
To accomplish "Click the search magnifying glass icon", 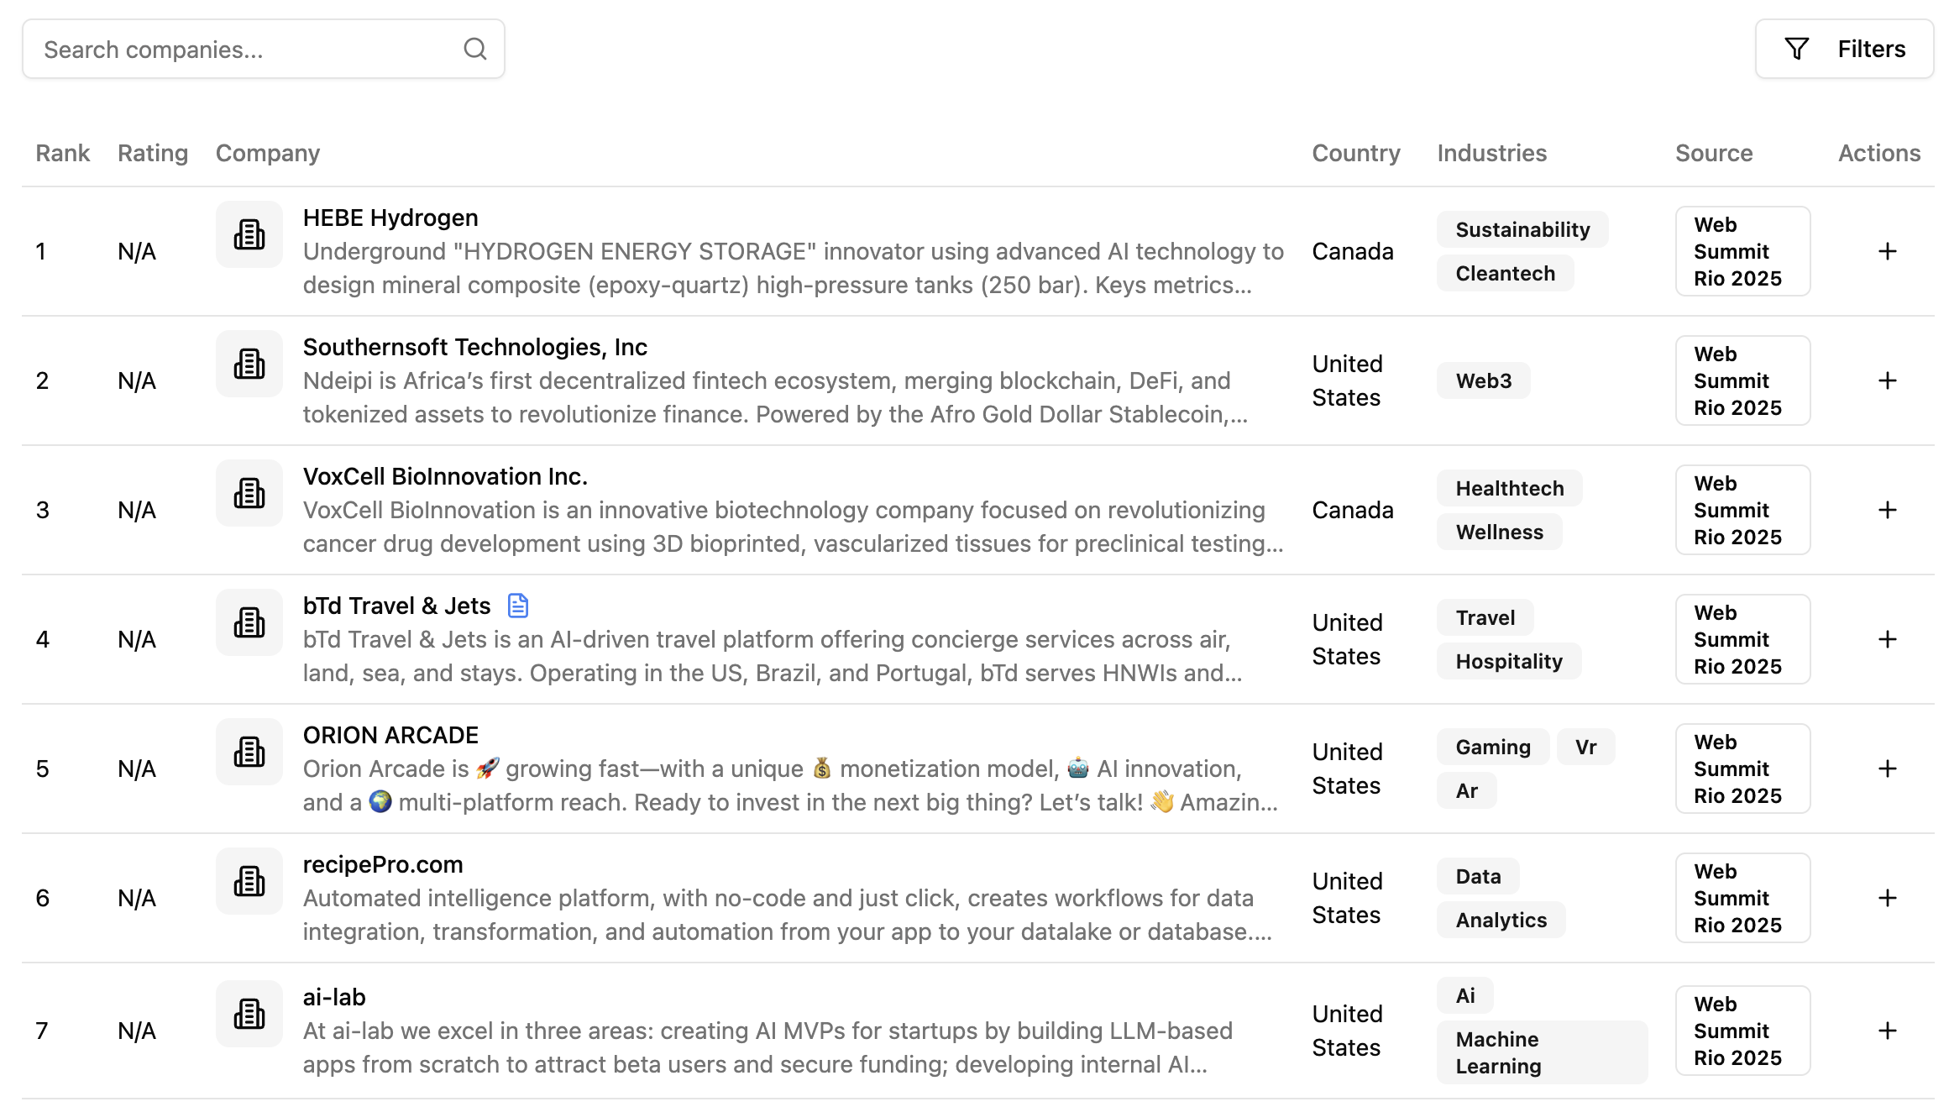I will point(475,49).
